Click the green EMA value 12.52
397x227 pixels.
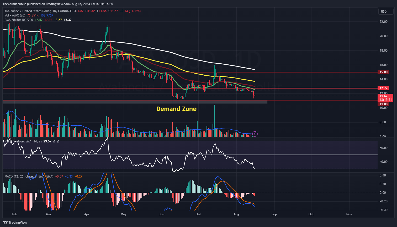click(x=39, y=20)
